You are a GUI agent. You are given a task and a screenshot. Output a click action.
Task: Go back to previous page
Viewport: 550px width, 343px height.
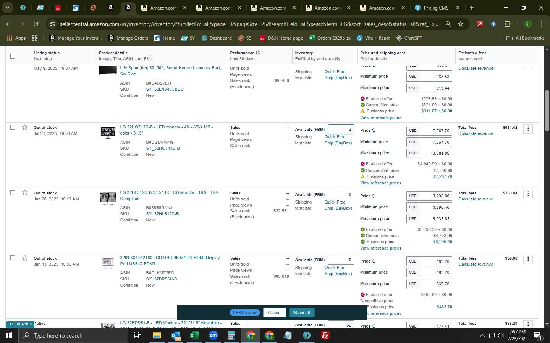[x=8, y=24]
